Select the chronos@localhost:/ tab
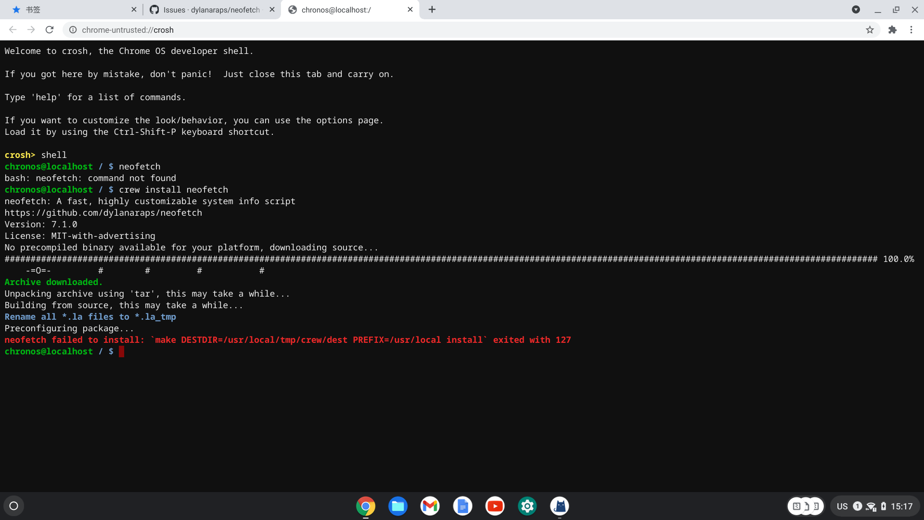 coord(350,10)
